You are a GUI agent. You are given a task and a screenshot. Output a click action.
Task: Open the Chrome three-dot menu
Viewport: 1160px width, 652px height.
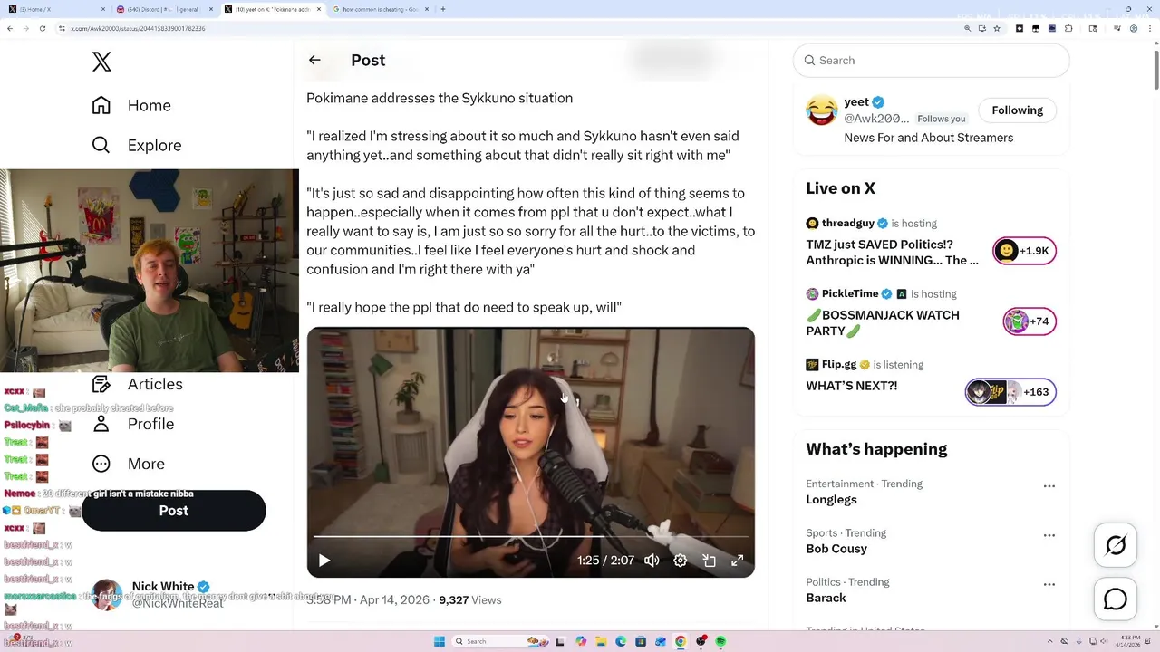click(x=1149, y=28)
